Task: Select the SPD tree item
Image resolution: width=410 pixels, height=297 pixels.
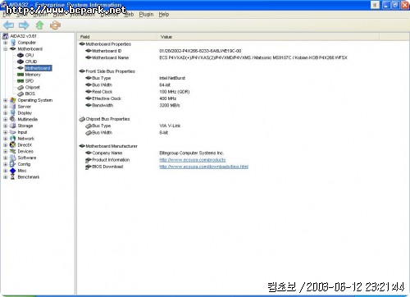Action: pos(30,80)
